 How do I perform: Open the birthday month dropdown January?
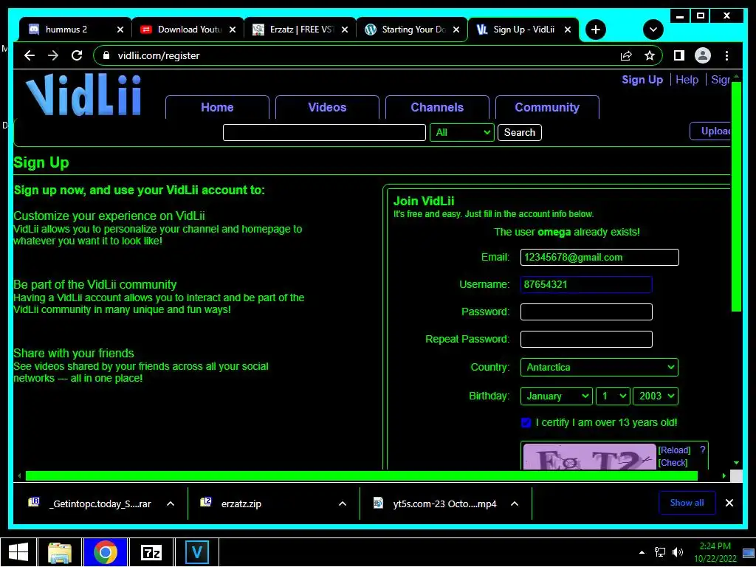[557, 396]
